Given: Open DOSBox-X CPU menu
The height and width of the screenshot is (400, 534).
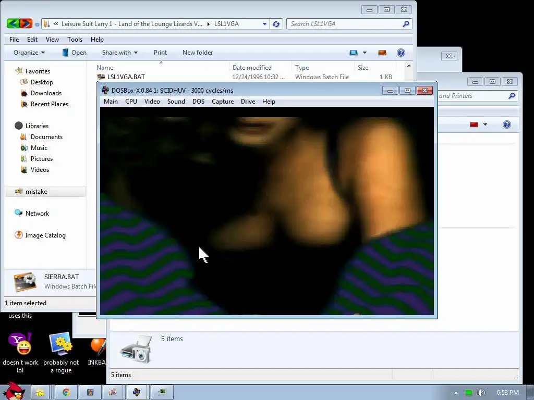Looking at the screenshot, I should (131, 102).
